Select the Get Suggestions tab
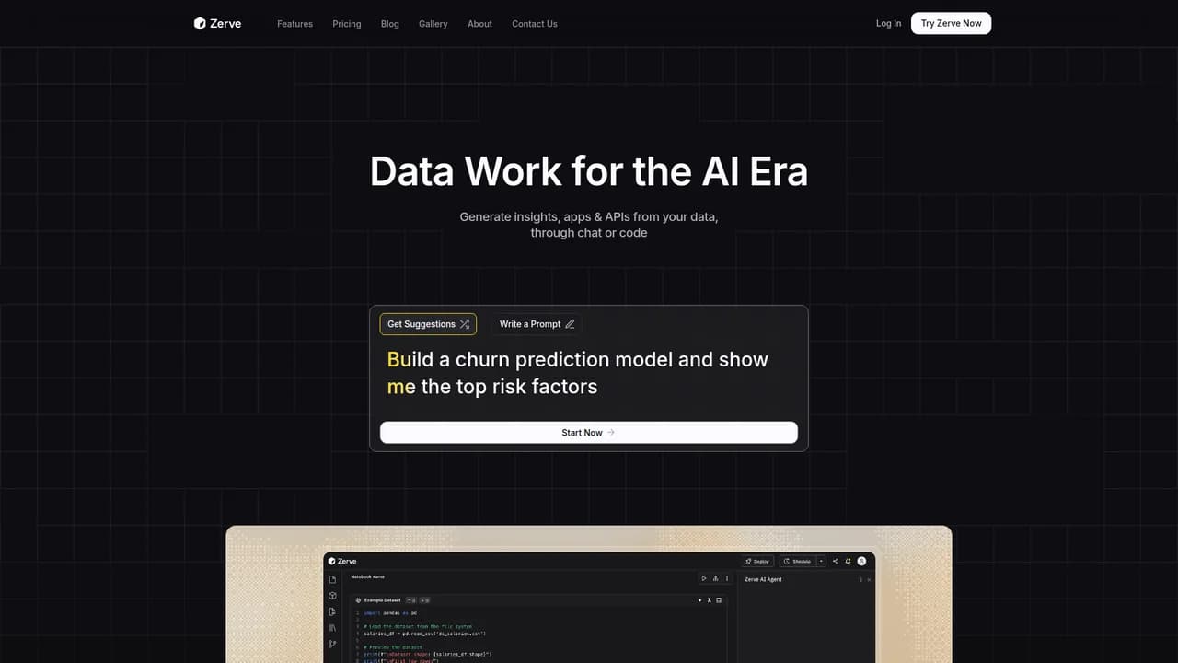The height and width of the screenshot is (663, 1178). tap(428, 324)
